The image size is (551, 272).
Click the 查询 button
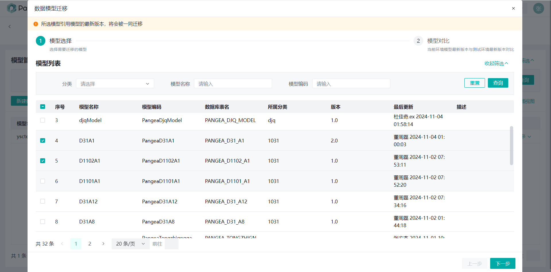498,83
